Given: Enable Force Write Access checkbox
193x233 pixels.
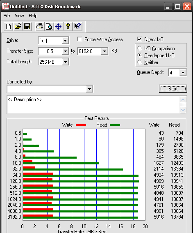Looking at the screenshot, I should (79, 39).
